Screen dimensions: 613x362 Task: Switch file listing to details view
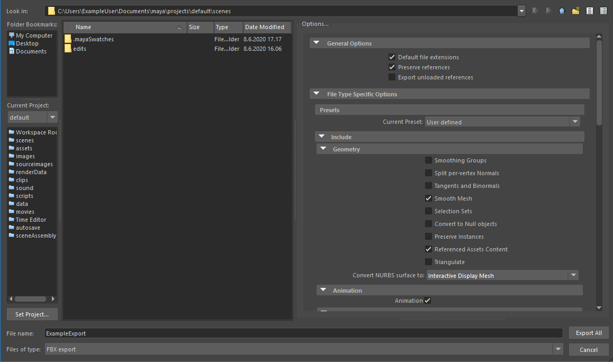point(603,11)
